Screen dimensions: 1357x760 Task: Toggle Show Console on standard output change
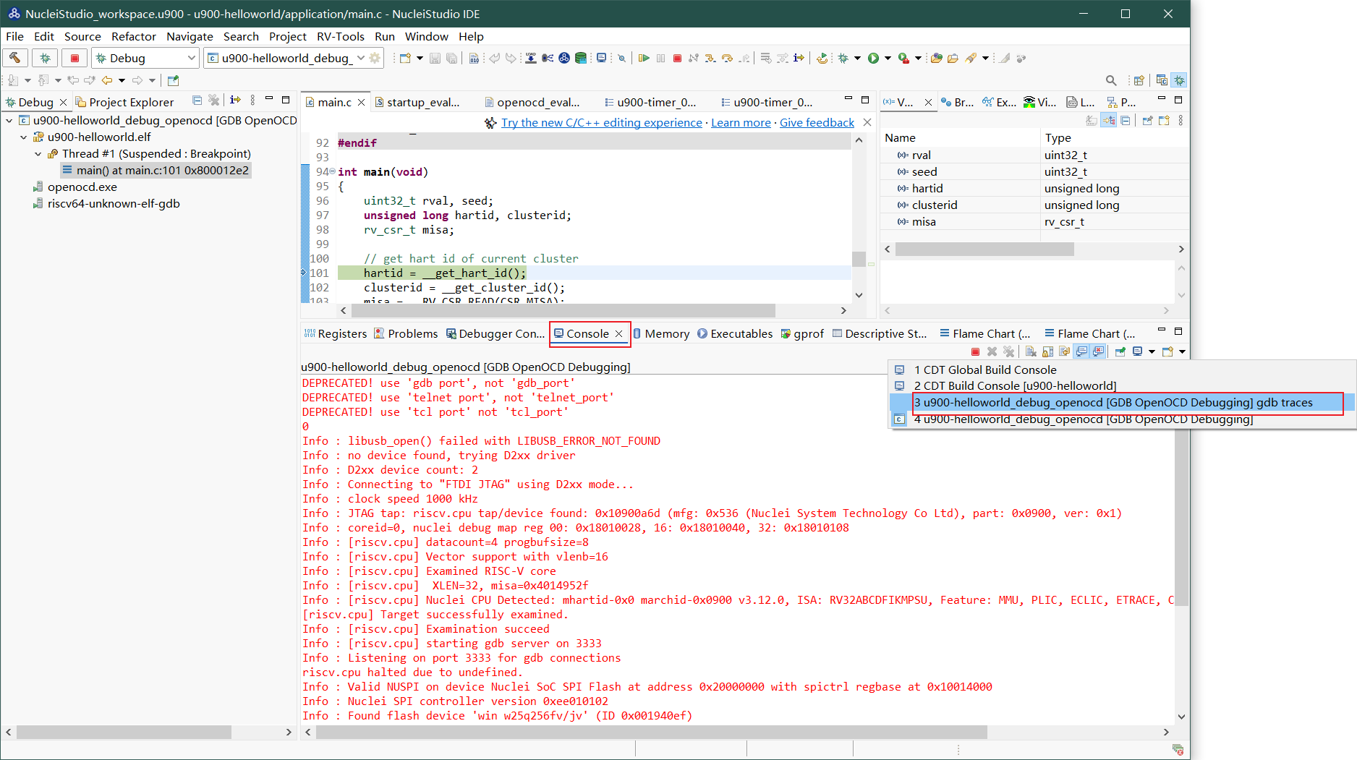(1081, 351)
